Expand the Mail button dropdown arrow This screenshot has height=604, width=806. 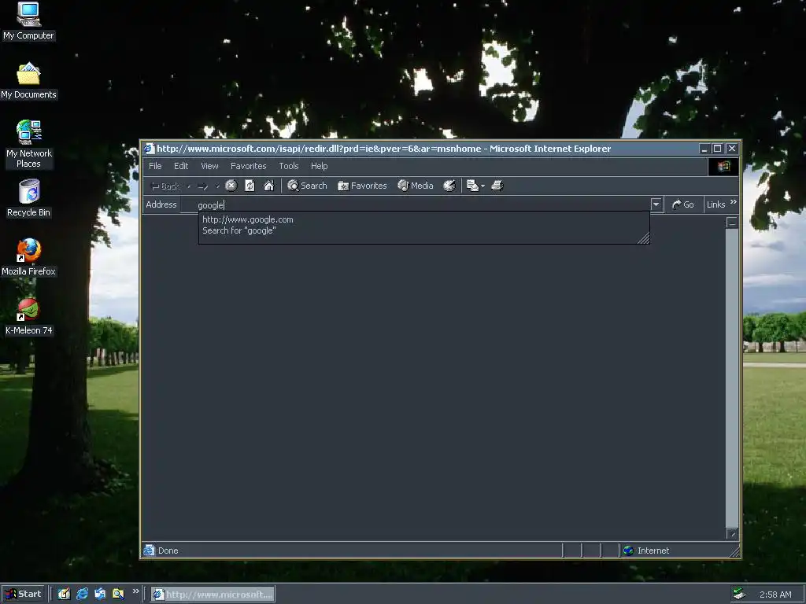[x=482, y=186]
